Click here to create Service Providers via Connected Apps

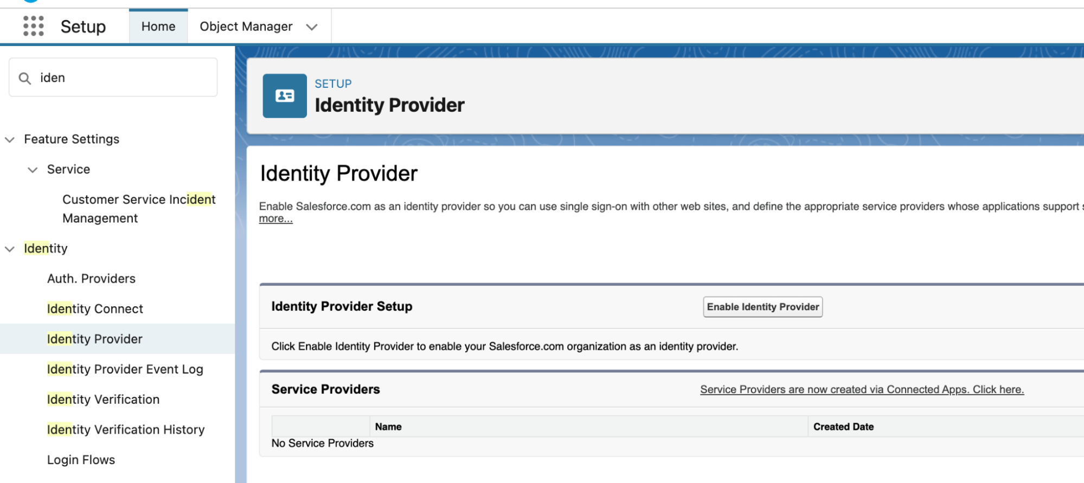click(x=861, y=389)
